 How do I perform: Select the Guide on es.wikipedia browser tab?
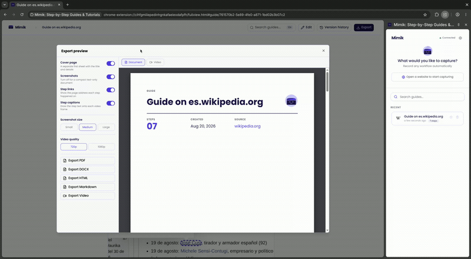36,5
